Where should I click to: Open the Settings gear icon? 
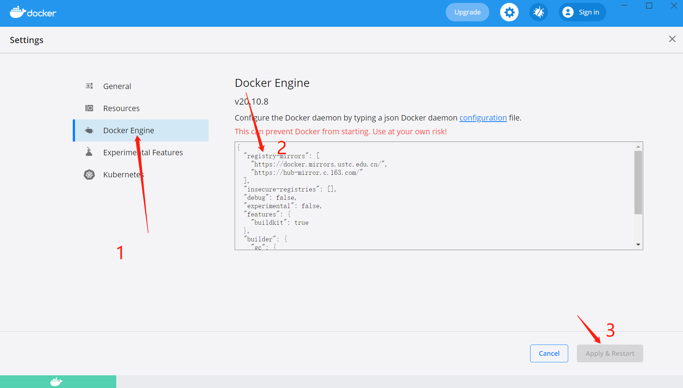pos(509,12)
